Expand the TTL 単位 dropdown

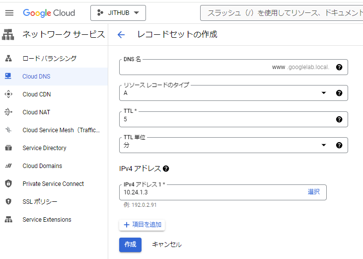(x=324, y=145)
